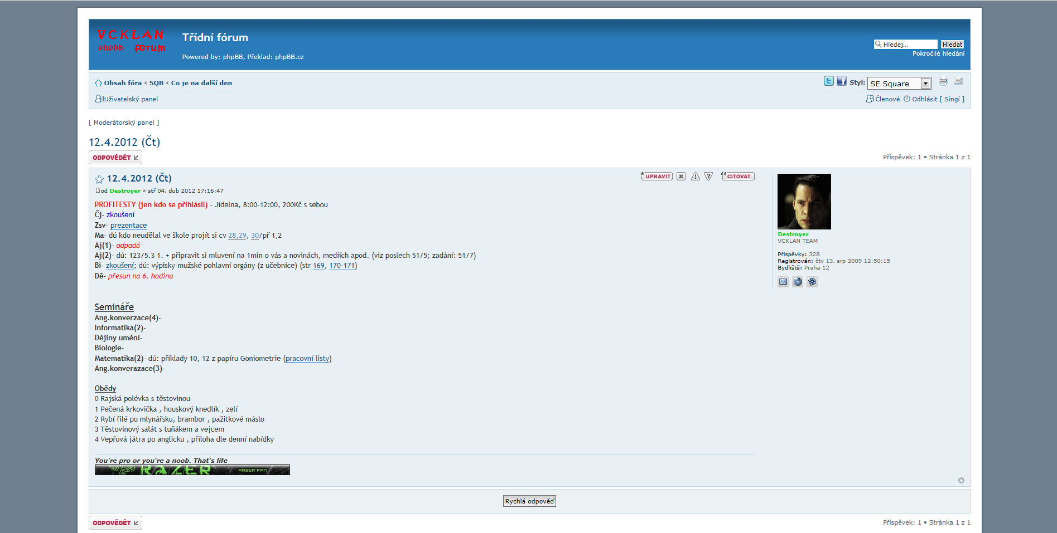Click the Hledat search button
1057x533 pixels.
pos(952,45)
